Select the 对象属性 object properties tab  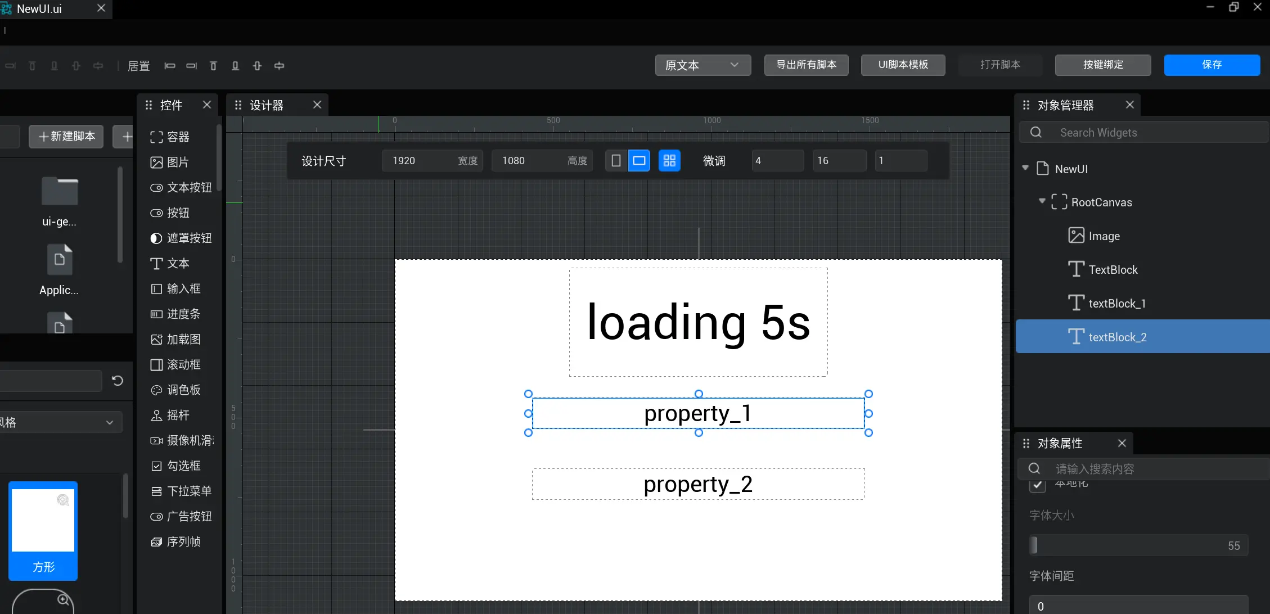coord(1060,443)
